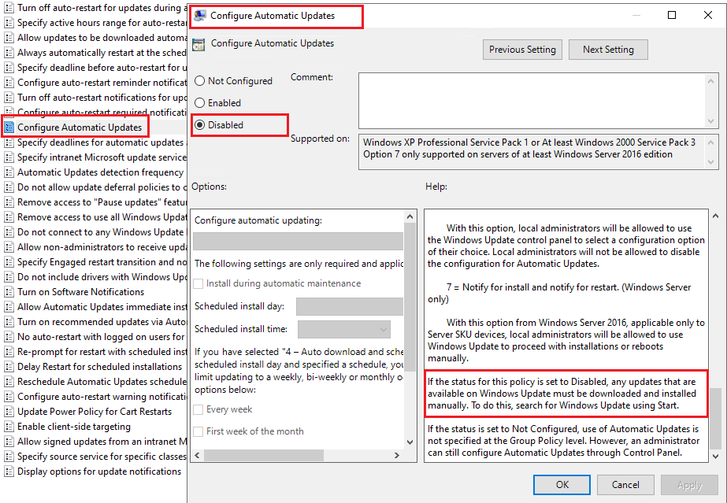Select Configure Automatic Updates in policy list
Screen dimensions: 727x503
[x=80, y=127]
